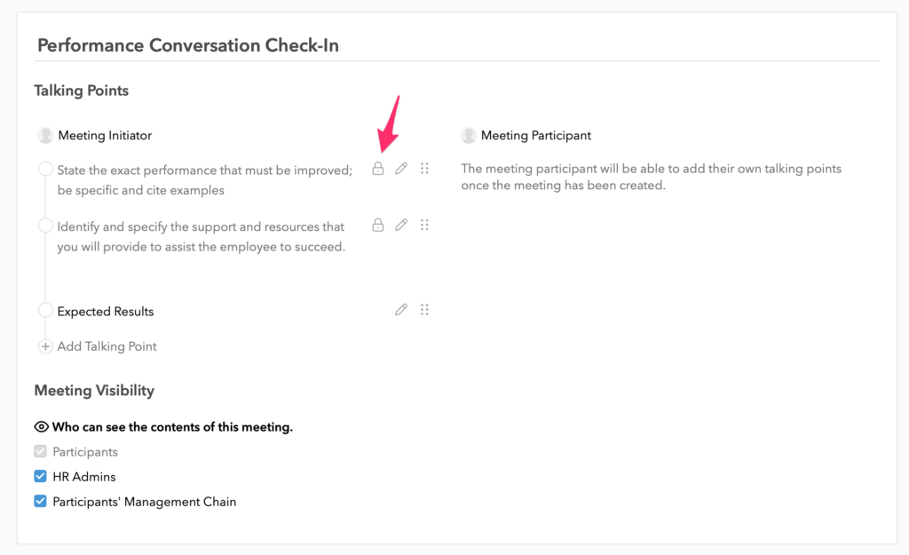Toggle the Participants checkbox
This screenshot has width=909, height=555.
tap(40, 451)
